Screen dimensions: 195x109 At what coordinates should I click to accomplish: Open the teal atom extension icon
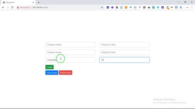point(158,7)
